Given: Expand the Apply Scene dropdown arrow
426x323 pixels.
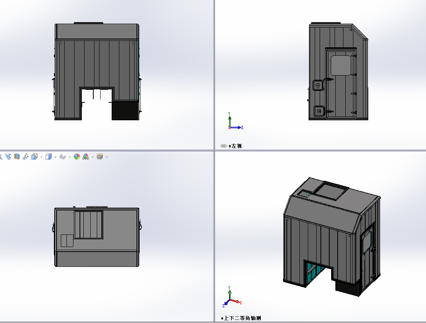Looking at the screenshot, I should click(x=93, y=157).
